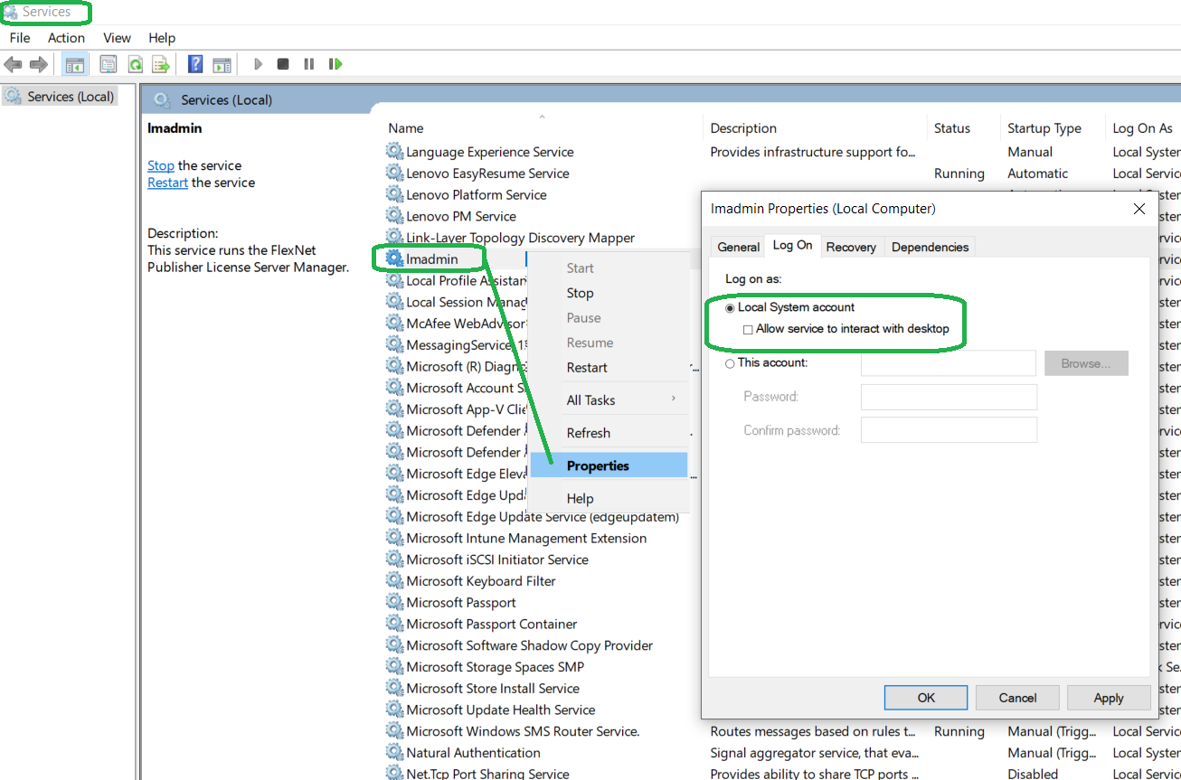Click the Forward arrow in the toolbar

point(39,64)
